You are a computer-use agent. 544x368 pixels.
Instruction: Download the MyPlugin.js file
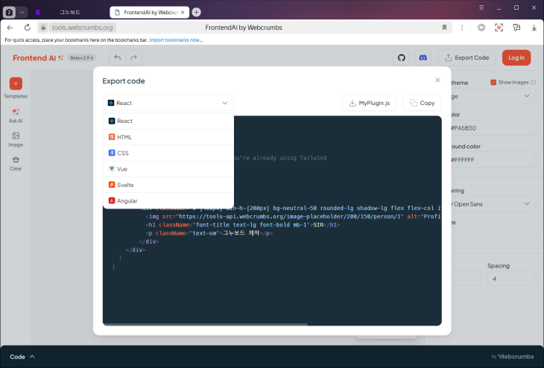click(x=369, y=103)
